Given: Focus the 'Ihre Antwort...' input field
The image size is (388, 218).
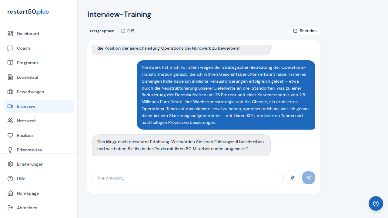Looking at the screenshot, I should (x=188, y=178).
